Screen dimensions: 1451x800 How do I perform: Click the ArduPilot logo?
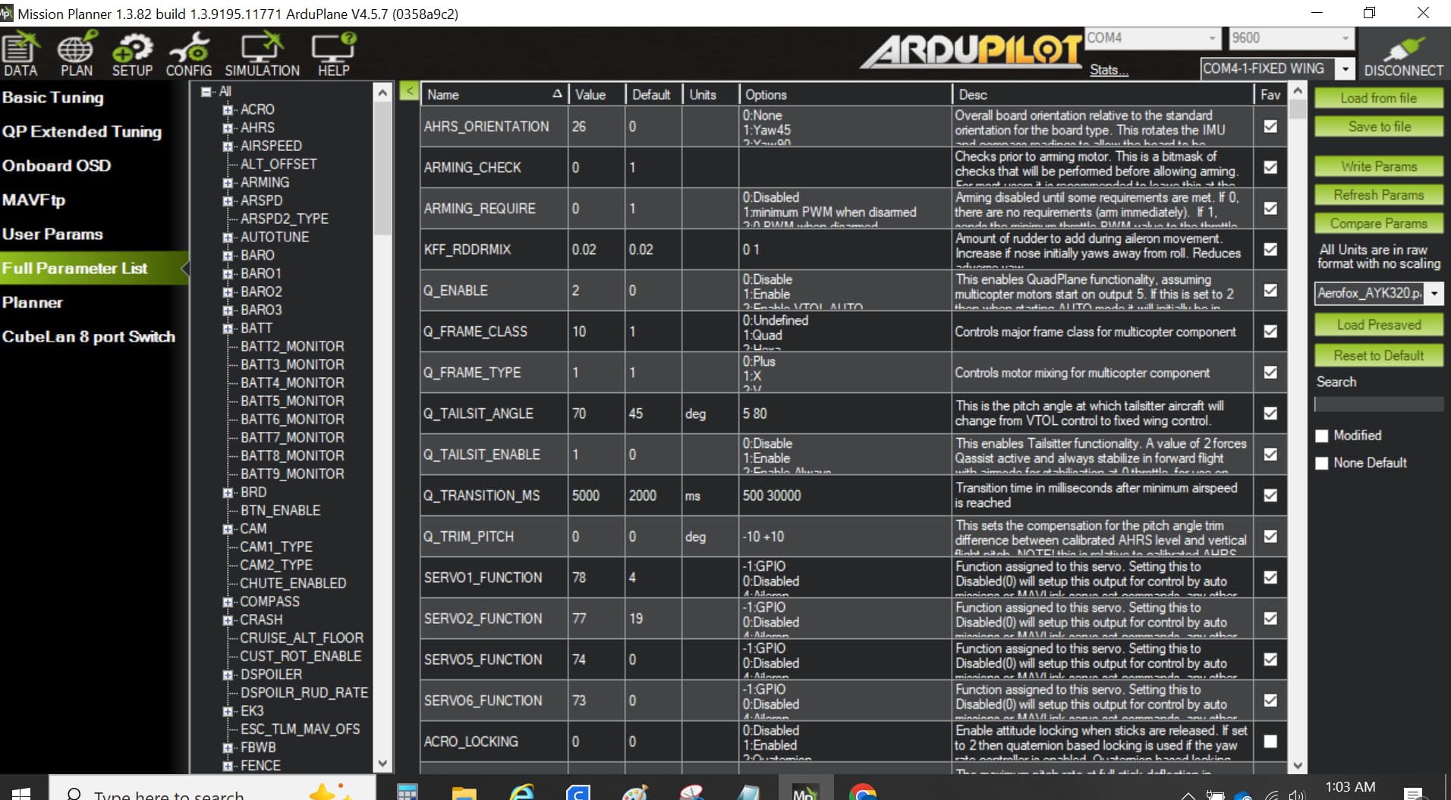point(971,51)
